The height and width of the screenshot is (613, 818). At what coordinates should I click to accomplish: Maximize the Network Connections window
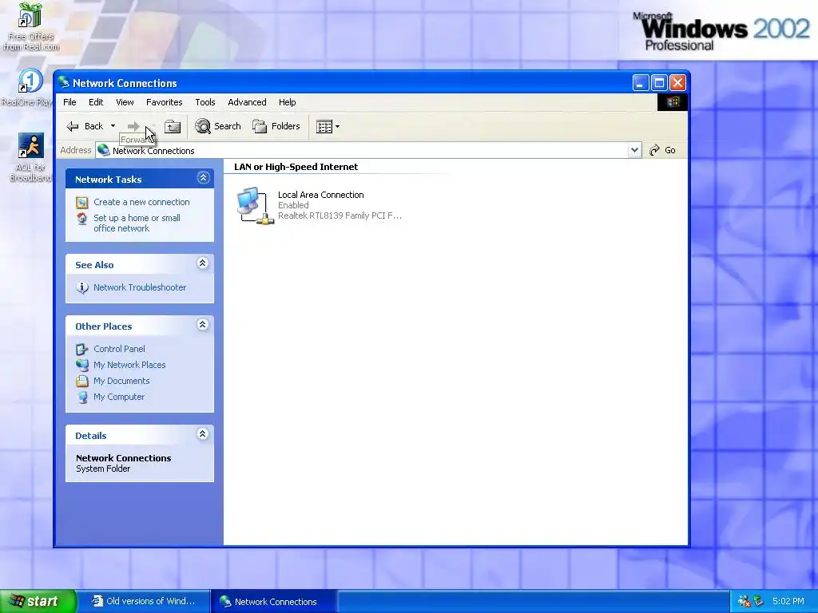coord(659,82)
